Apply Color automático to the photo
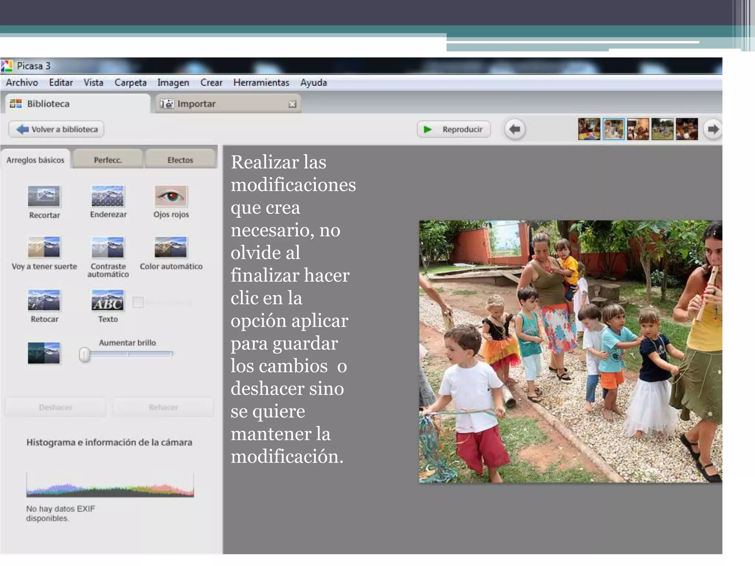This screenshot has height=566, width=755. (171, 247)
